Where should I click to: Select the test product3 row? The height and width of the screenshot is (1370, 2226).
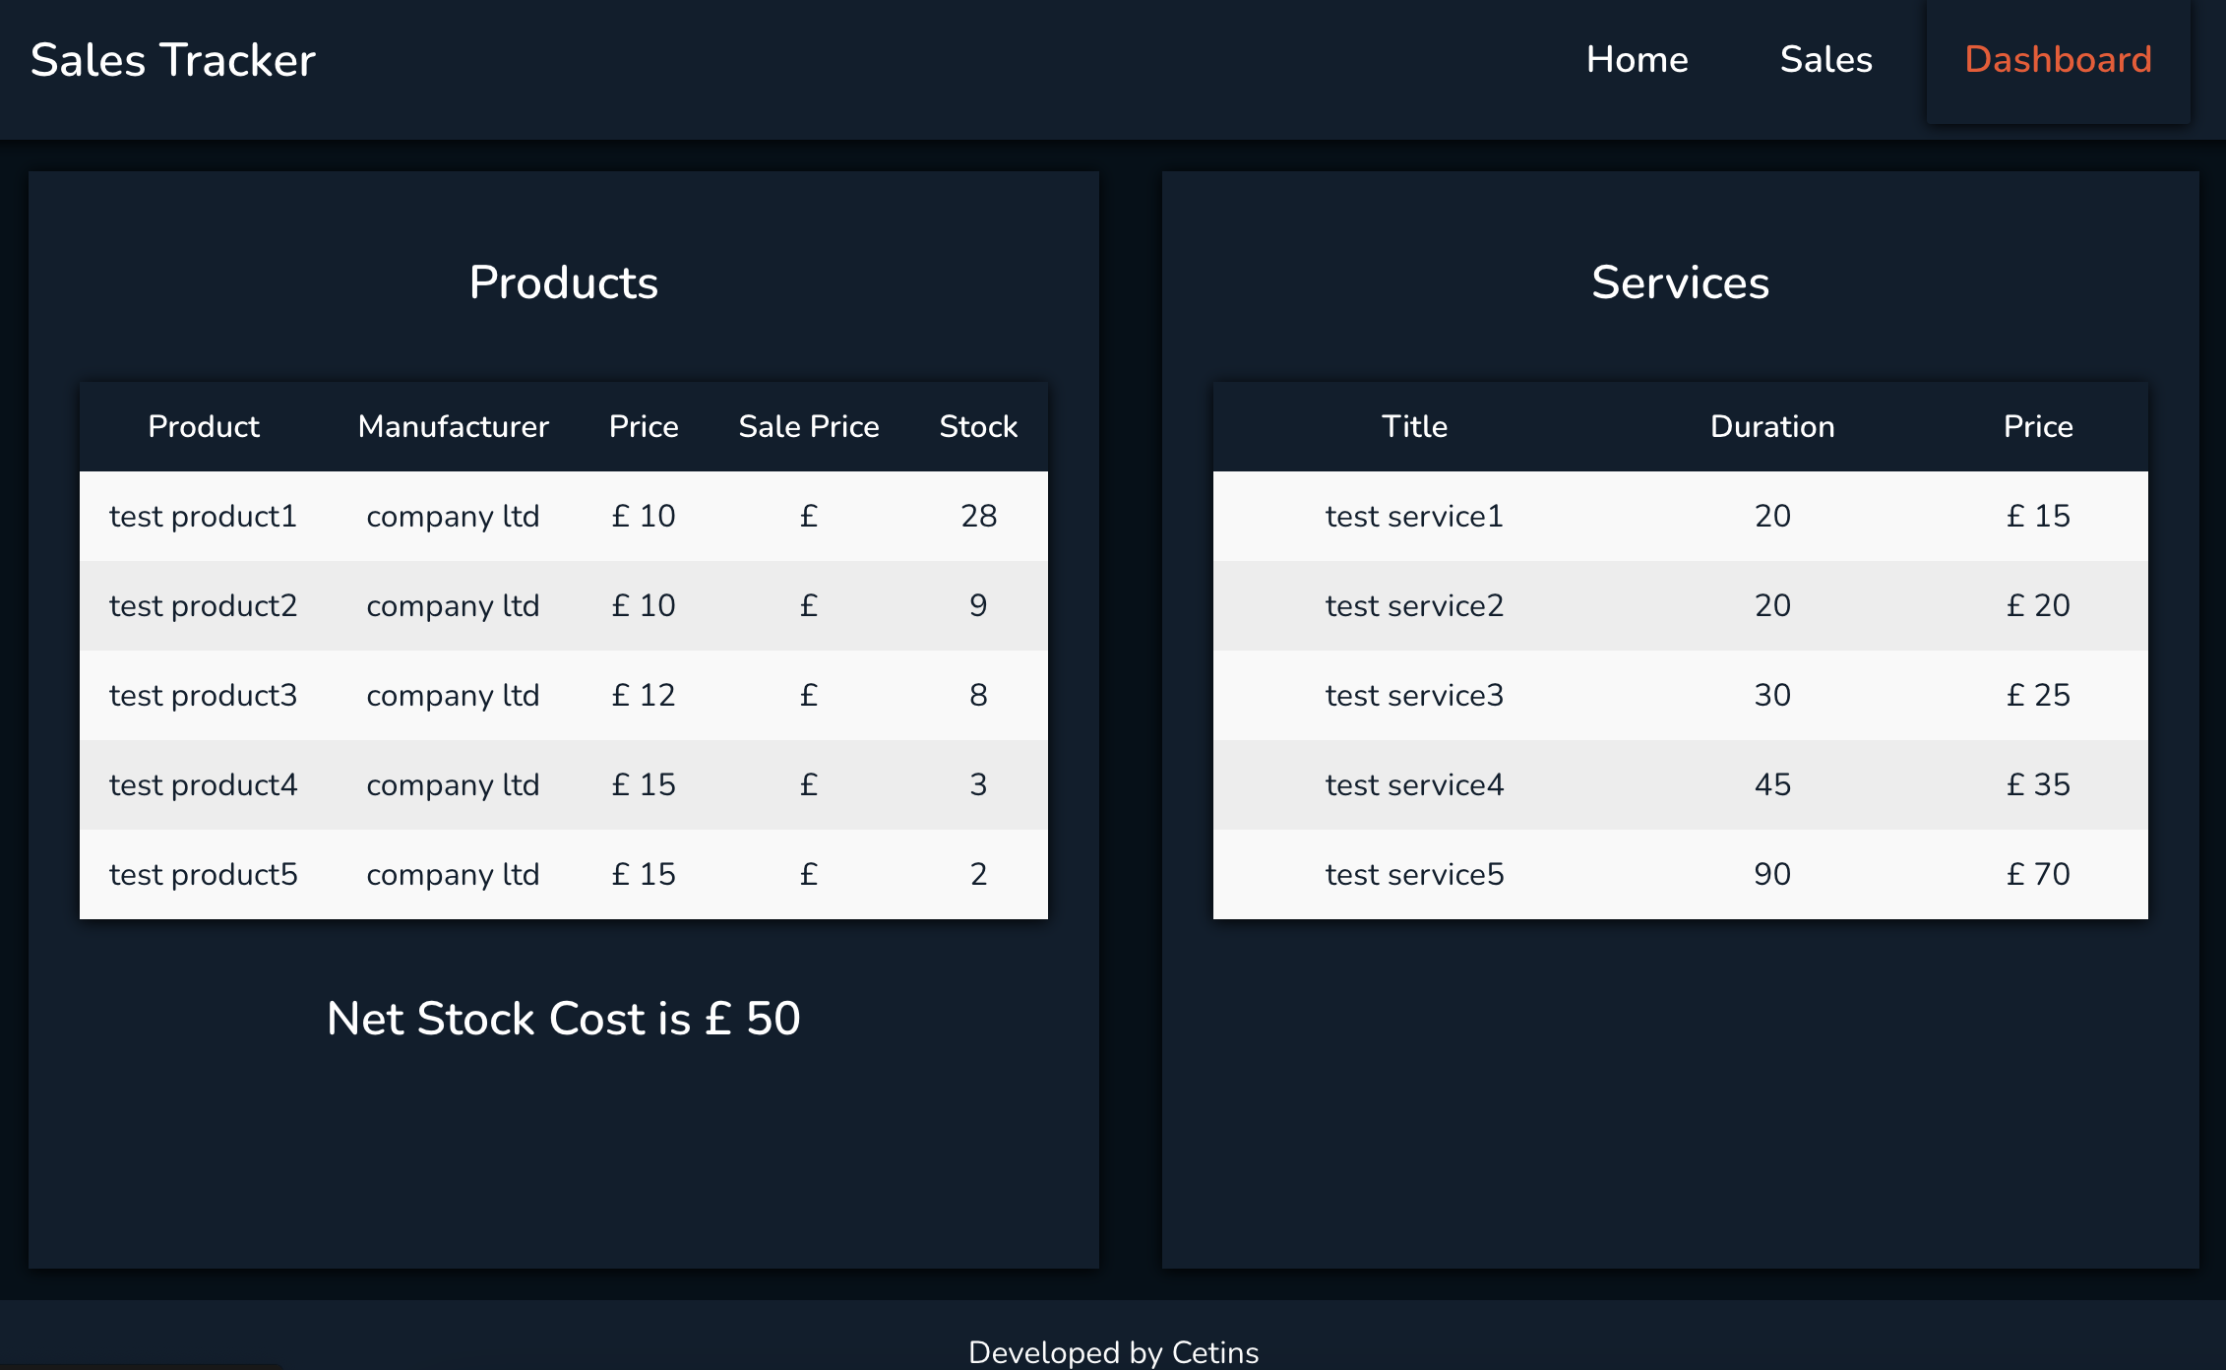pos(563,695)
